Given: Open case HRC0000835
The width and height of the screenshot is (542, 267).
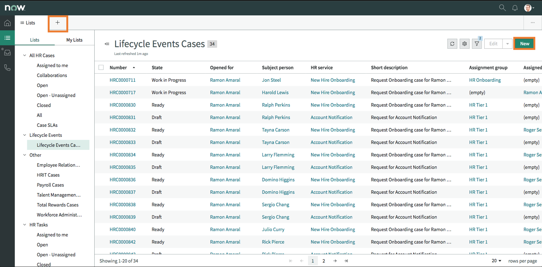Looking at the screenshot, I should click(x=123, y=167).
